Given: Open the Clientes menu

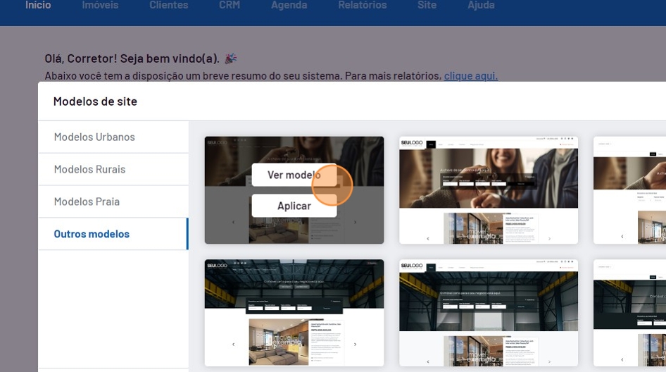Looking at the screenshot, I should (x=168, y=6).
